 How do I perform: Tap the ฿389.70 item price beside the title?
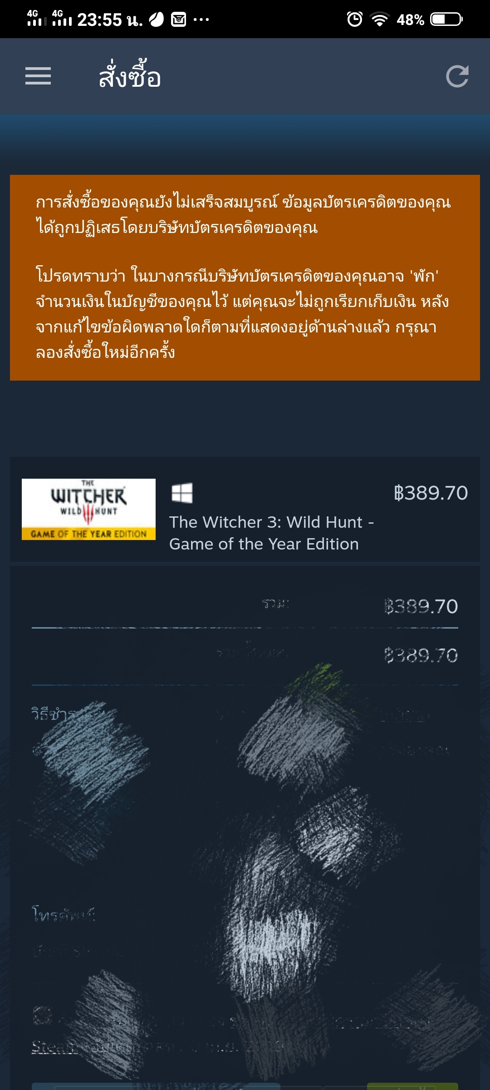(431, 493)
